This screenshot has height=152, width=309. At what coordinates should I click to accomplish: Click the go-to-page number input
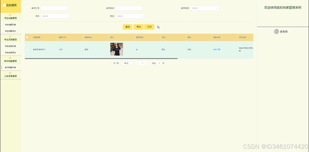[159, 63]
